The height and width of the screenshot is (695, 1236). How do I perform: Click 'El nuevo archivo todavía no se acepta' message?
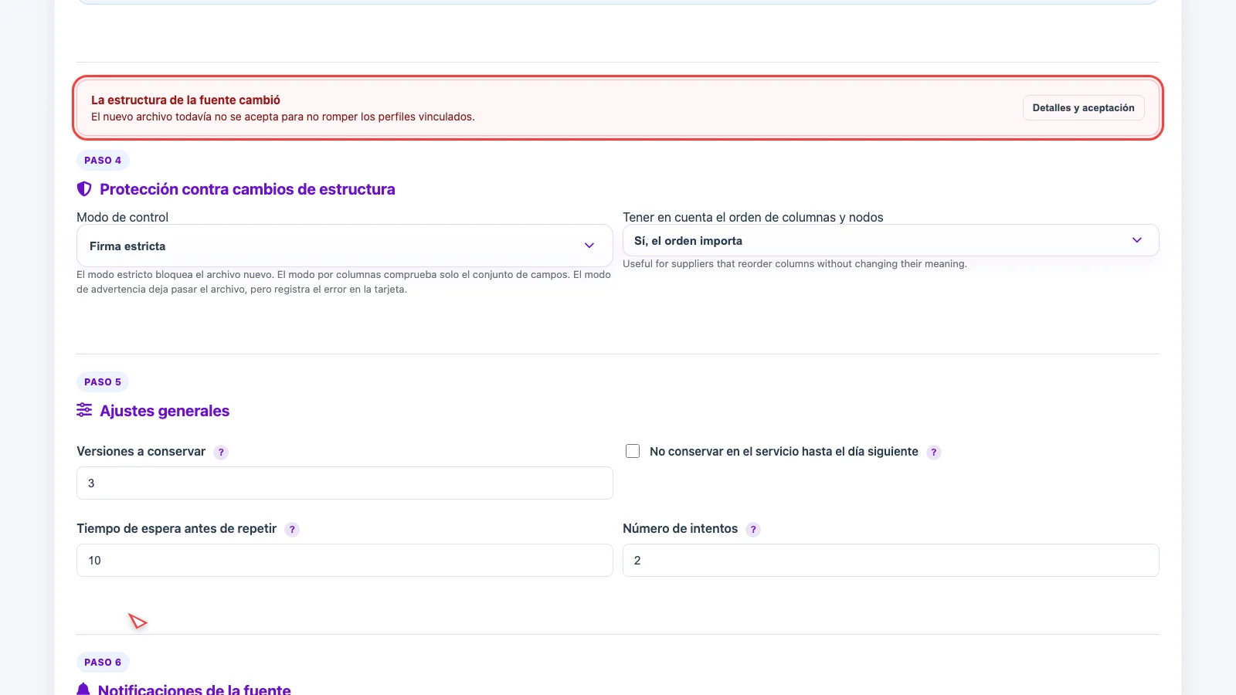pos(283,117)
